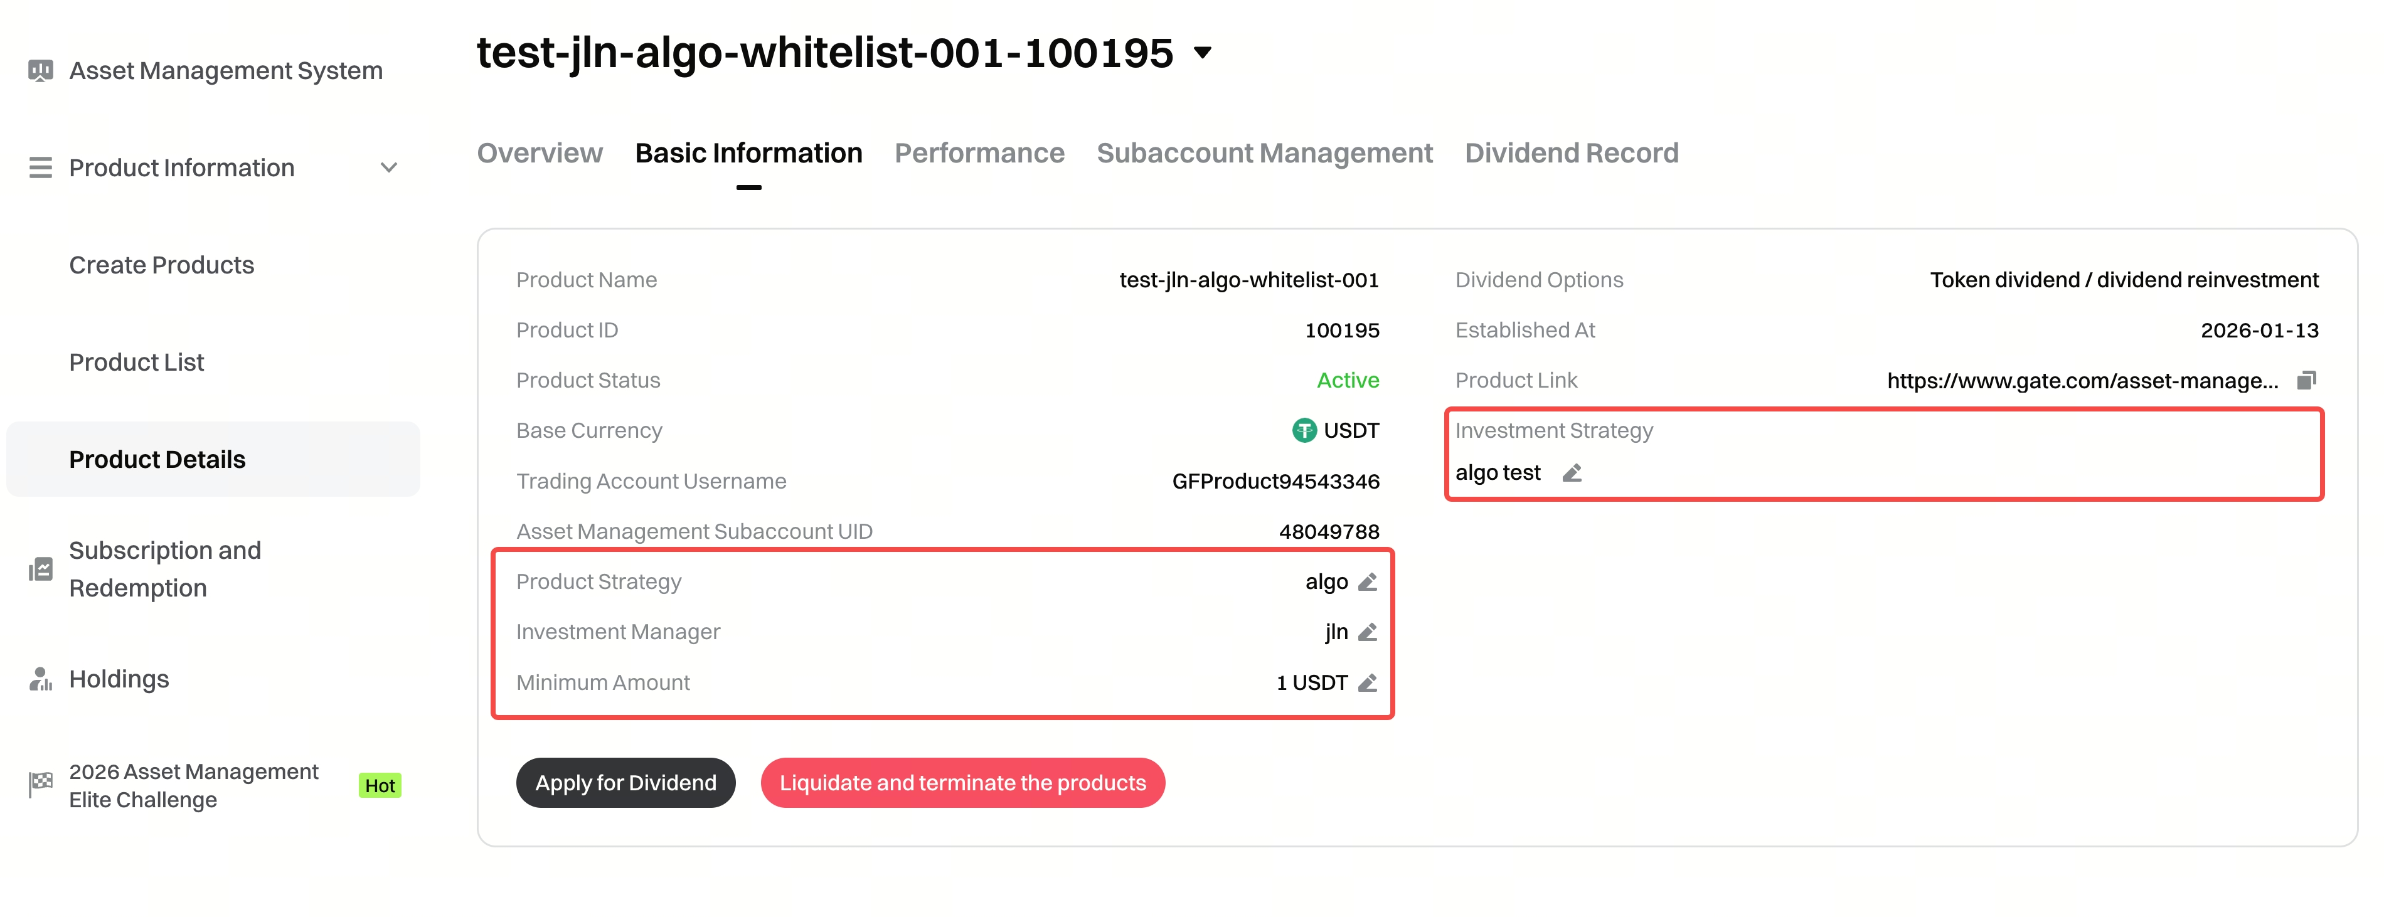Screen dimensions: 2384x917
Task: Go to Subaccount Management tab
Action: (1264, 152)
